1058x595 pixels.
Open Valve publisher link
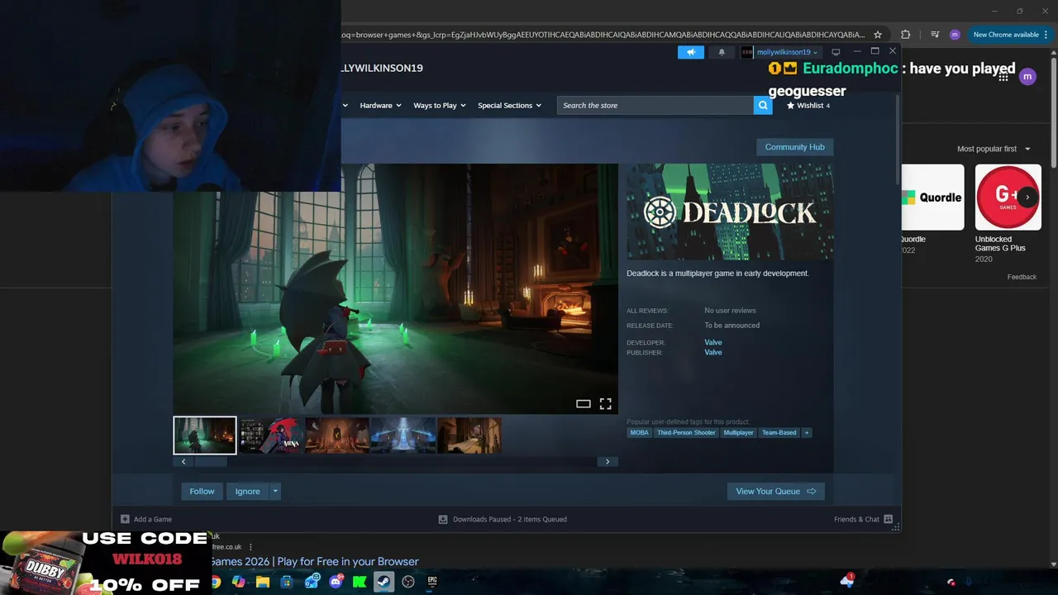click(713, 352)
